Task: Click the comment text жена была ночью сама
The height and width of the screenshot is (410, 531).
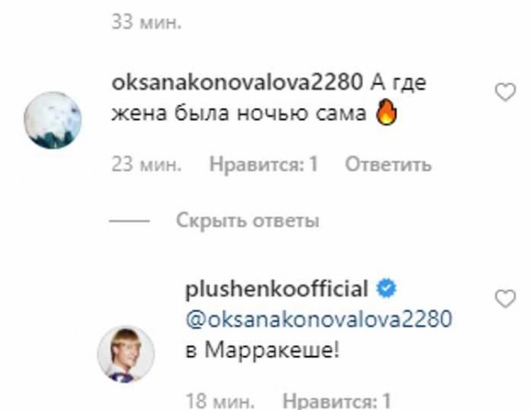Action: 239,113
